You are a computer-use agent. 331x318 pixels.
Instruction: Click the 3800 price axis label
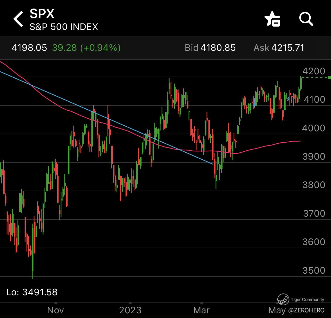click(314, 185)
